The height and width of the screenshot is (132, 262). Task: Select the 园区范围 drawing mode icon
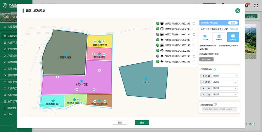[205, 37]
